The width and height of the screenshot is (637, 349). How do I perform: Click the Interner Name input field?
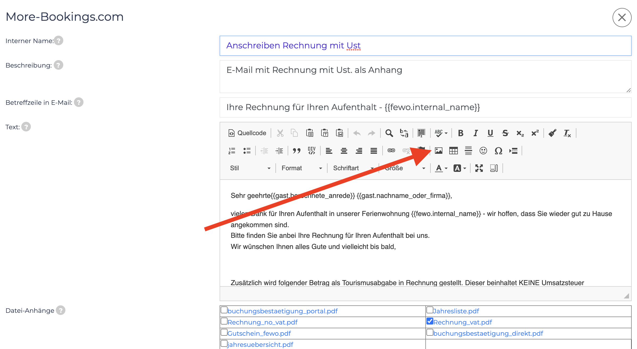(425, 46)
